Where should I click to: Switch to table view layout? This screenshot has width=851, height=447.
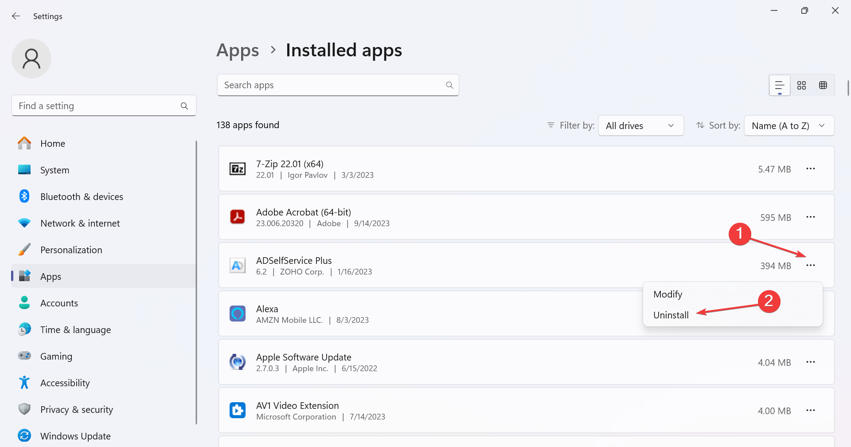pyautogui.click(x=823, y=85)
